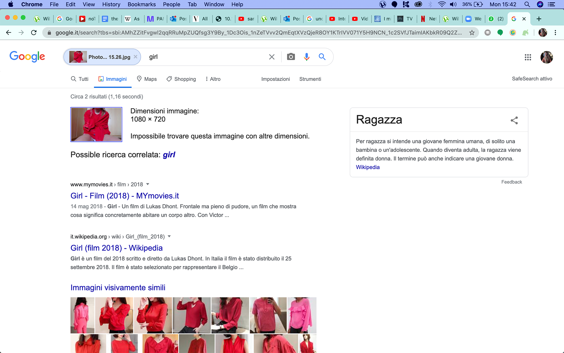The image size is (564, 353).
Task: Reload the page
Action: tap(34, 33)
